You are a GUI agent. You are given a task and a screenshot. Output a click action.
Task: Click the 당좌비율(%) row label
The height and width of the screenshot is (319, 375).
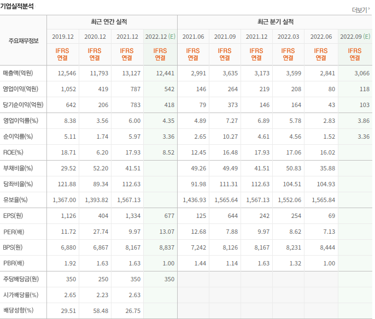18,184
